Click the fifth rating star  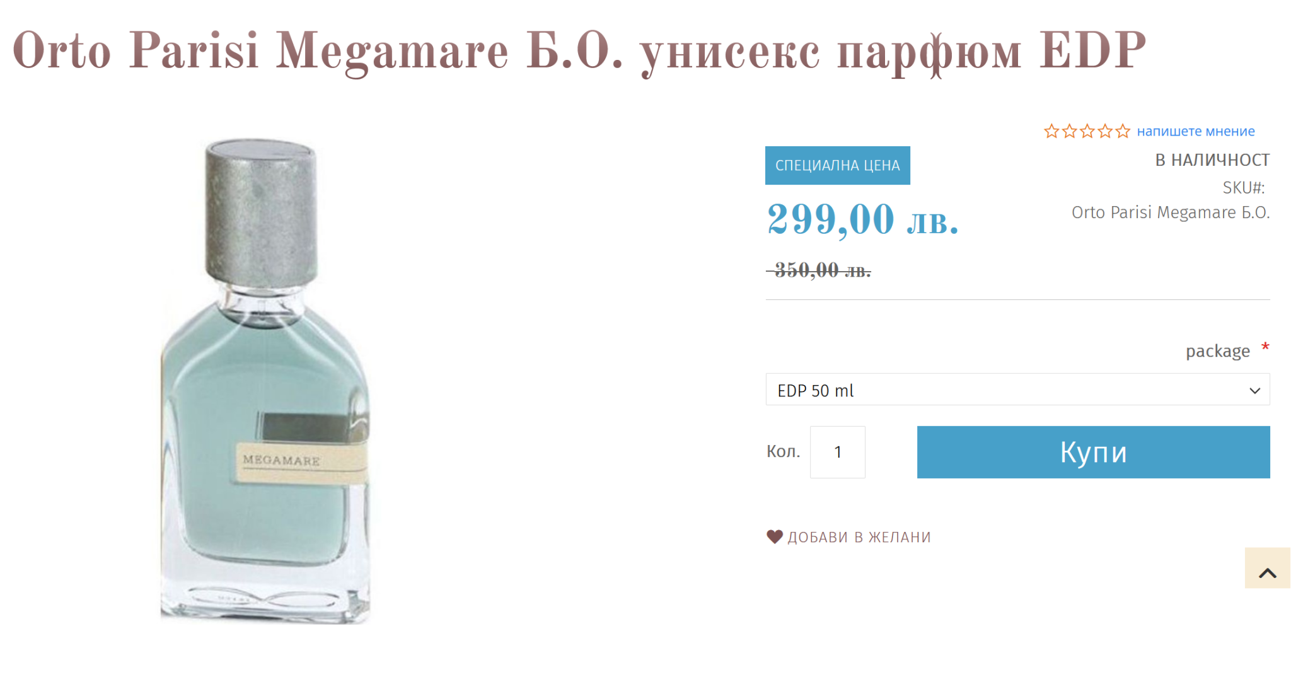pyautogui.click(x=1123, y=131)
